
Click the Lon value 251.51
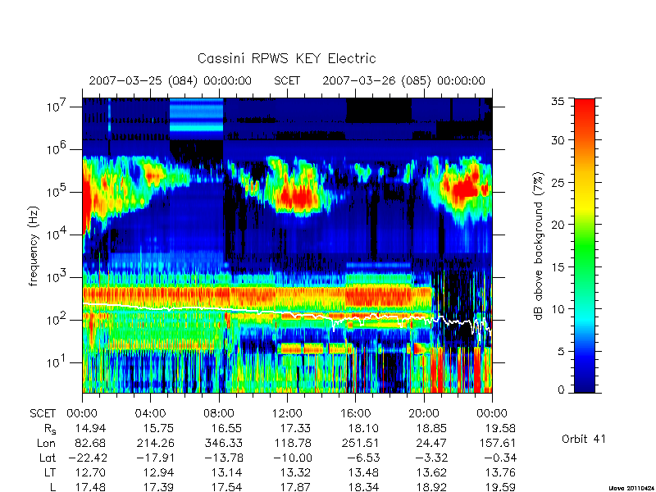(x=360, y=443)
